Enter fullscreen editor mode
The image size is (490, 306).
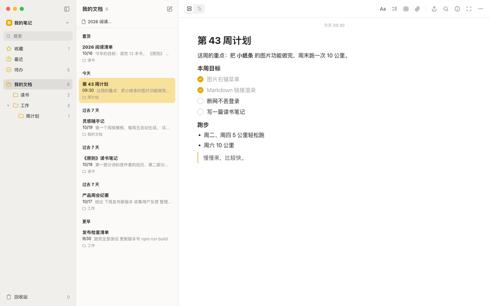[x=469, y=9]
